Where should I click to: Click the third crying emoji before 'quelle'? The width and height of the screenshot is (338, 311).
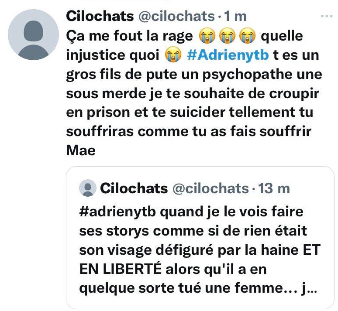(248, 36)
